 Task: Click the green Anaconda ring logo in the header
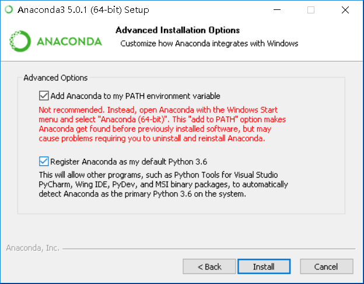[x=19, y=41]
